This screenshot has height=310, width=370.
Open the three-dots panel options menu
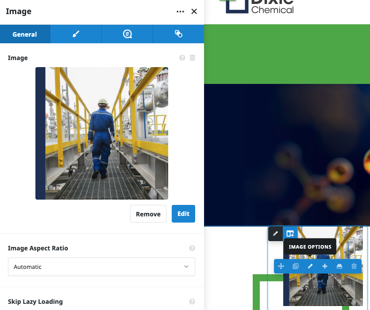180,12
